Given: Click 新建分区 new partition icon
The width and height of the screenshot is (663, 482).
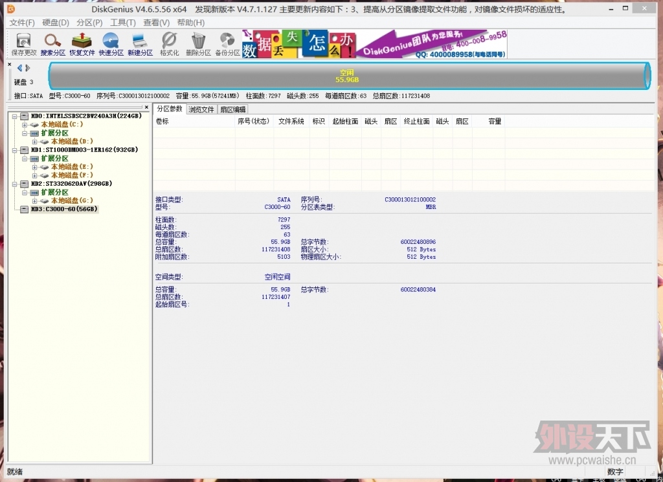Looking at the screenshot, I should click(x=140, y=44).
